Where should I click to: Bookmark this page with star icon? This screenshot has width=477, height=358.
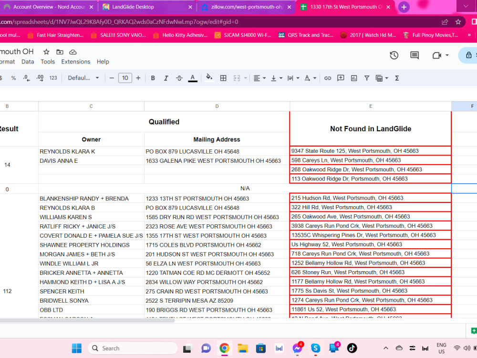point(458,22)
